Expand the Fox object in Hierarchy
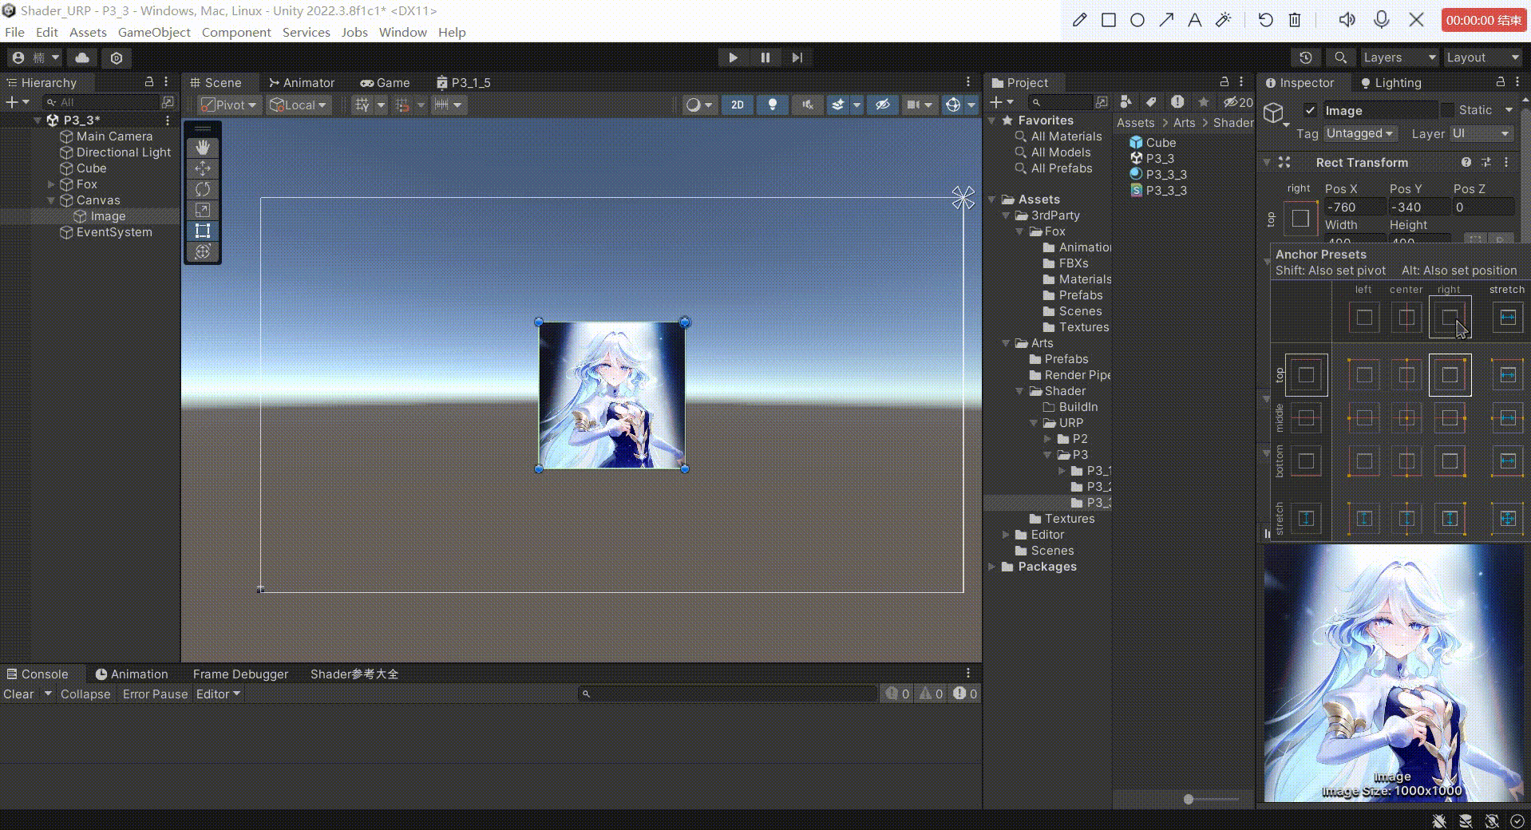 (51, 184)
